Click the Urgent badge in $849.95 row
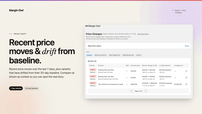 [93, 83]
